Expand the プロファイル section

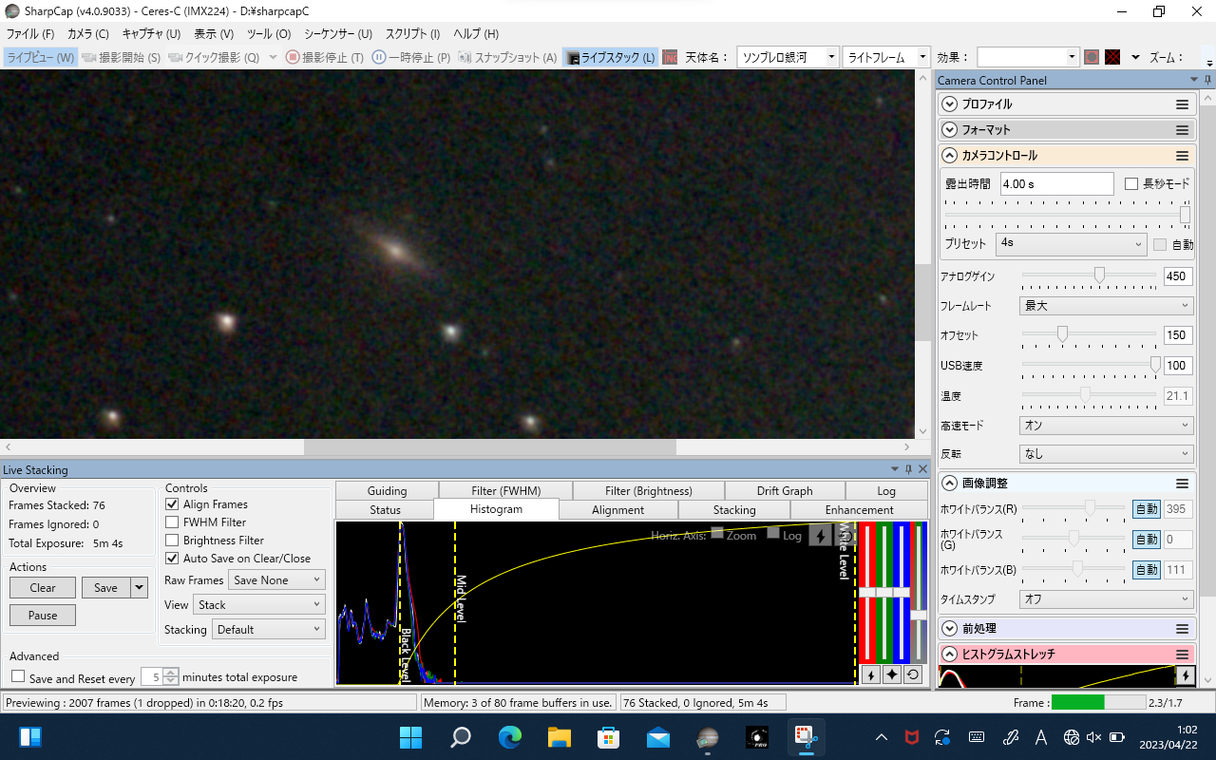pyautogui.click(x=949, y=104)
